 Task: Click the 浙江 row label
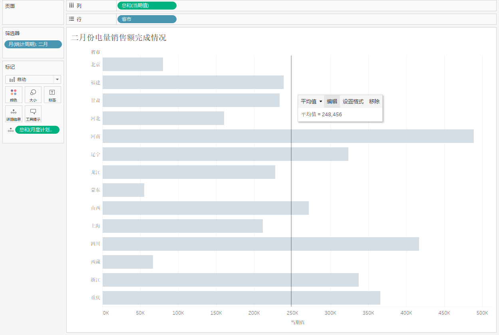coord(95,280)
